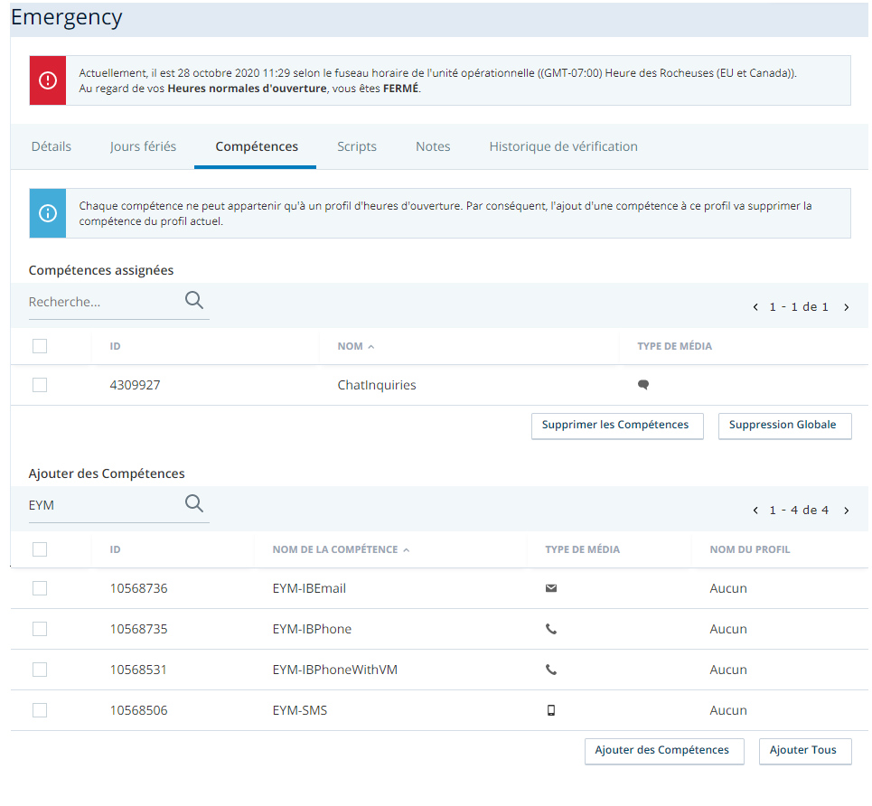
Task: Click ID 10568531 cell
Action: coord(138,670)
